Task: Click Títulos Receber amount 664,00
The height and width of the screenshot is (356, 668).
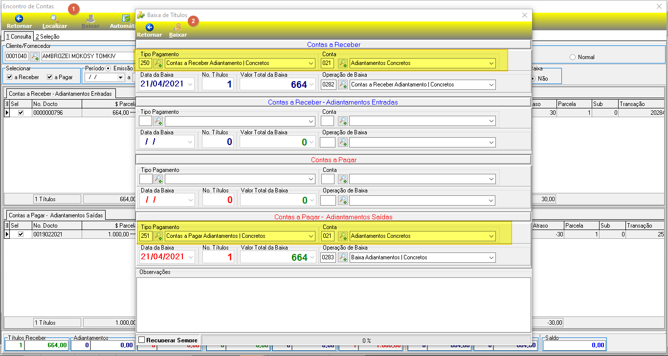Action: click(x=46, y=345)
